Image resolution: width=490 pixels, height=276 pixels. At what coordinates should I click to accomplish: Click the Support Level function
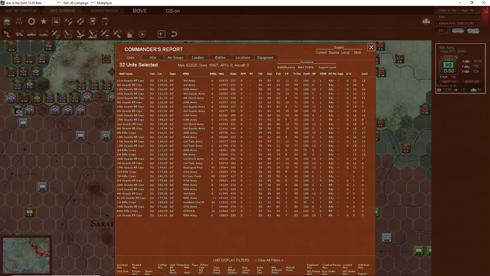click(327, 67)
